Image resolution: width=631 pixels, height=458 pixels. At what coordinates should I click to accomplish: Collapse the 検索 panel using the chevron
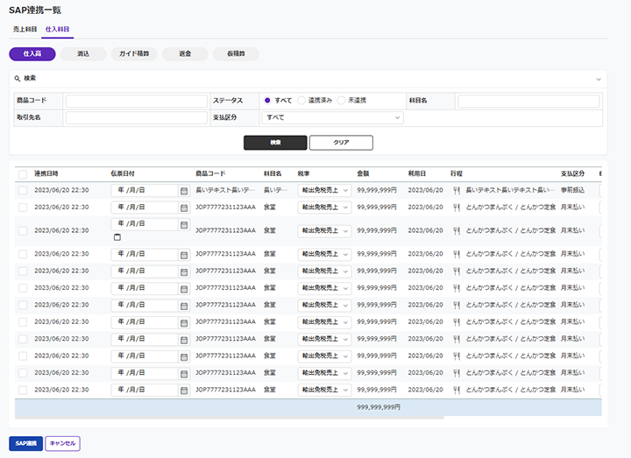(599, 79)
